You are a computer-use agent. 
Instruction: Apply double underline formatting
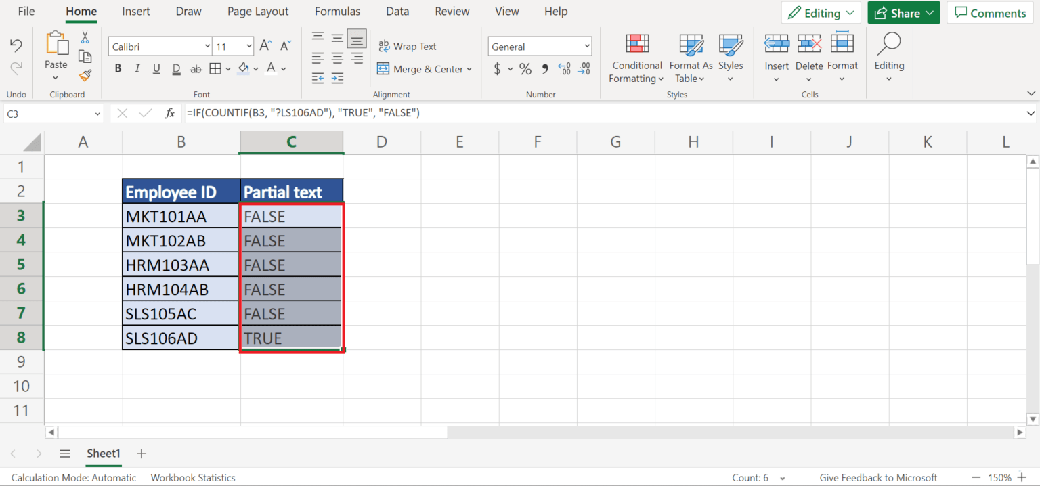pos(177,69)
